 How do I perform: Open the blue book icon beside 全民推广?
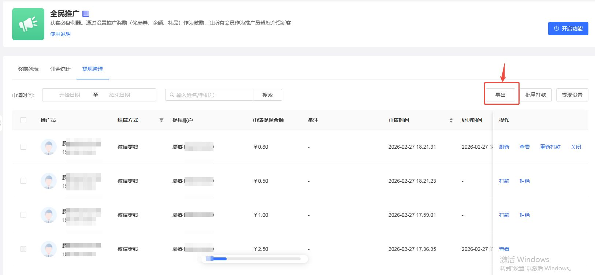[86, 14]
